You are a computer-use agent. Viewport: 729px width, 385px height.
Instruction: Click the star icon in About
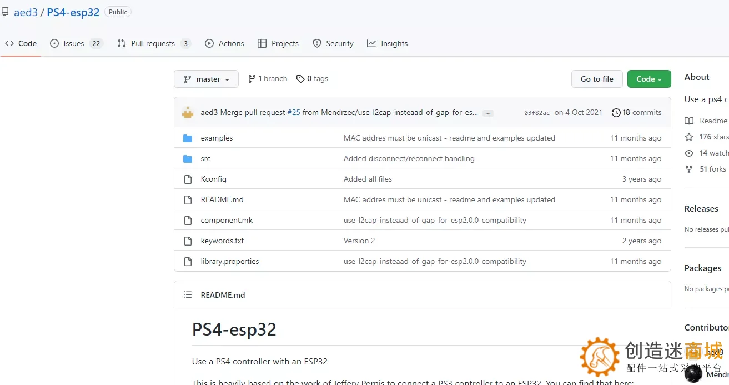pyautogui.click(x=689, y=137)
